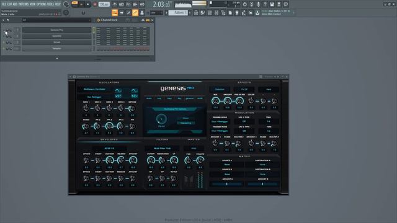397x223 pixels.
Task: Open the EDIT menu
Action: coord(9,4)
